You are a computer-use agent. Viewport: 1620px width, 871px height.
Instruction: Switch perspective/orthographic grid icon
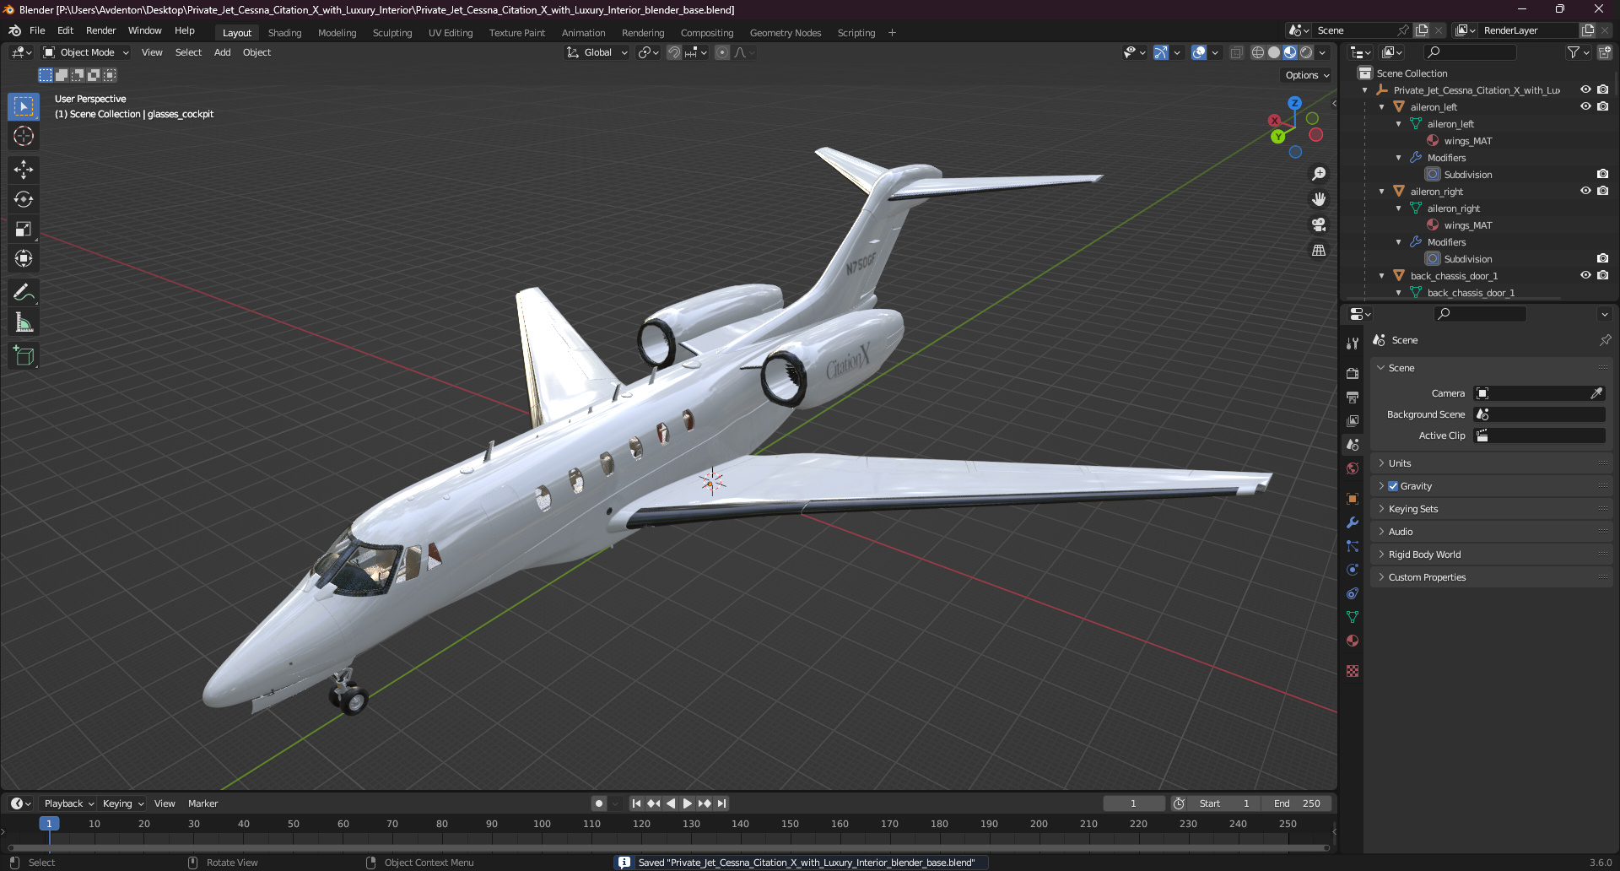[1319, 250]
